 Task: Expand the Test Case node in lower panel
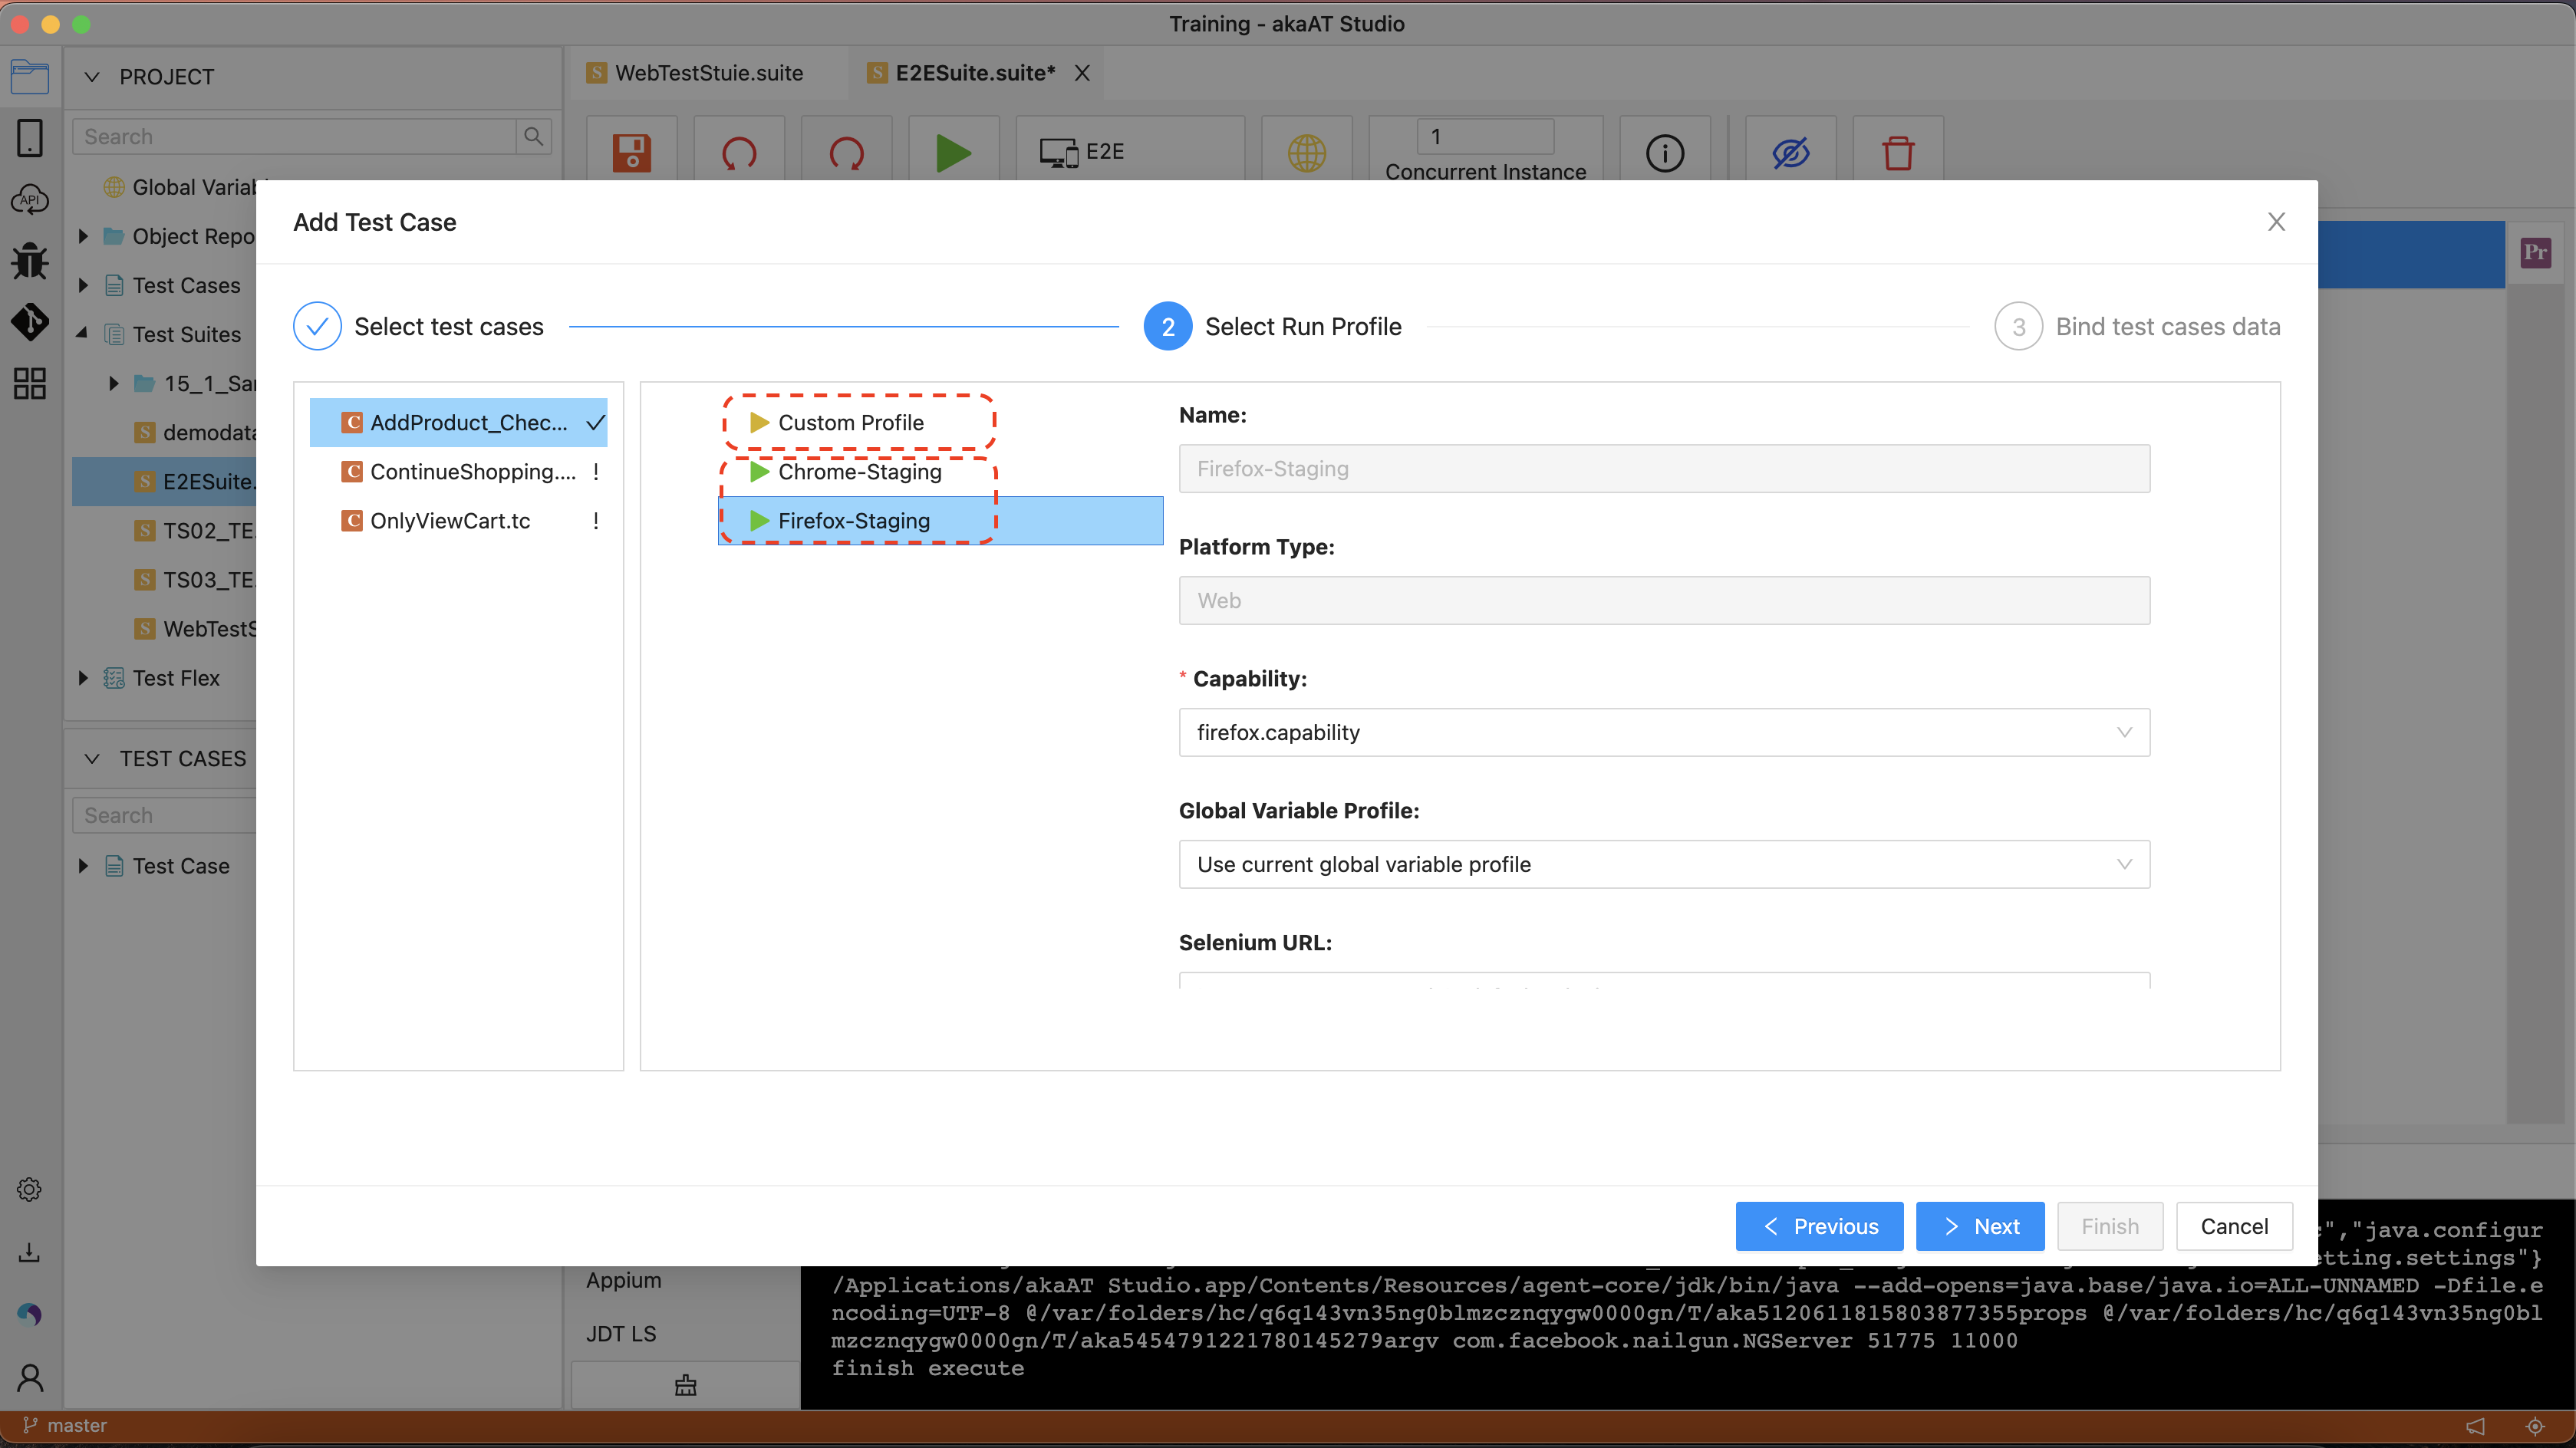[84, 867]
